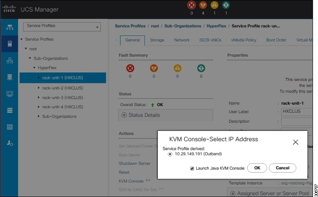Open the LAN network icon in the sidebar
The height and width of the screenshot is (197, 318).
coord(10,61)
